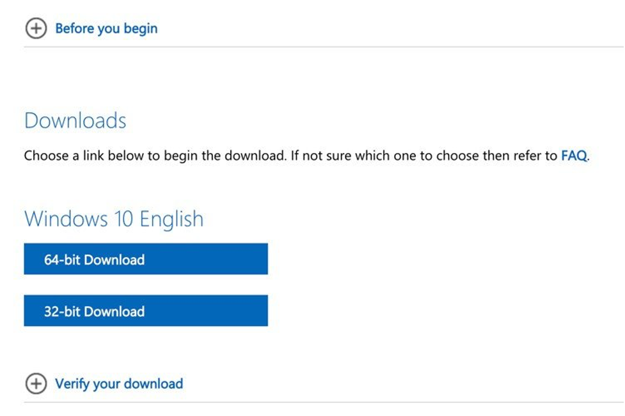Open the FAQ link
625x416 pixels.
click(x=574, y=155)
